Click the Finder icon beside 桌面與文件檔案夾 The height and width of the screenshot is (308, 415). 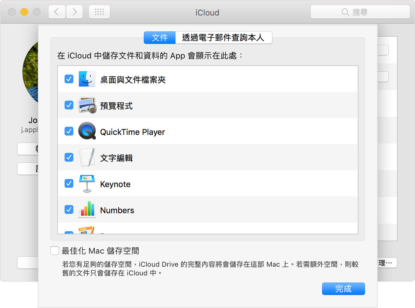(x=86, y=79)
